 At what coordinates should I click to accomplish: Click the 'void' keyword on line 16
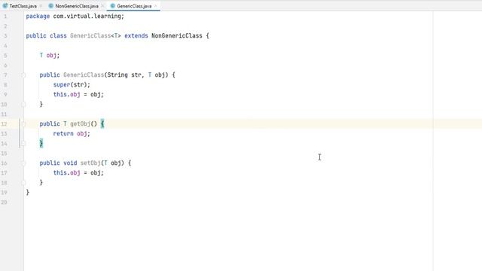(70, 163)
